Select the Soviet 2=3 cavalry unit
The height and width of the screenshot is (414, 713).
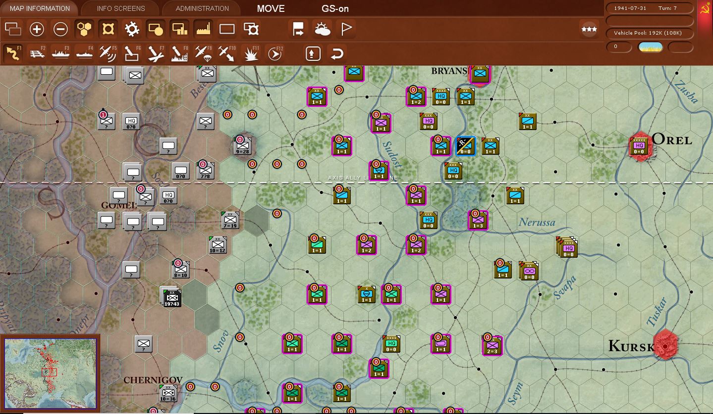click(x=492, y=345)
